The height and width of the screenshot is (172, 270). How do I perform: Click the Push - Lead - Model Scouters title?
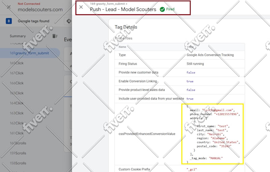123,9
